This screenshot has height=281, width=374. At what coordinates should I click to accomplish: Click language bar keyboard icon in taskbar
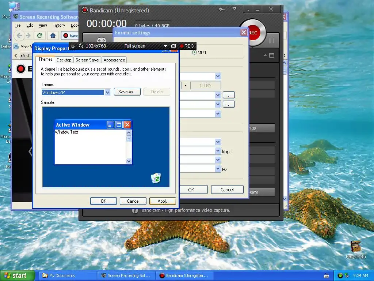[x=327, y=276]
